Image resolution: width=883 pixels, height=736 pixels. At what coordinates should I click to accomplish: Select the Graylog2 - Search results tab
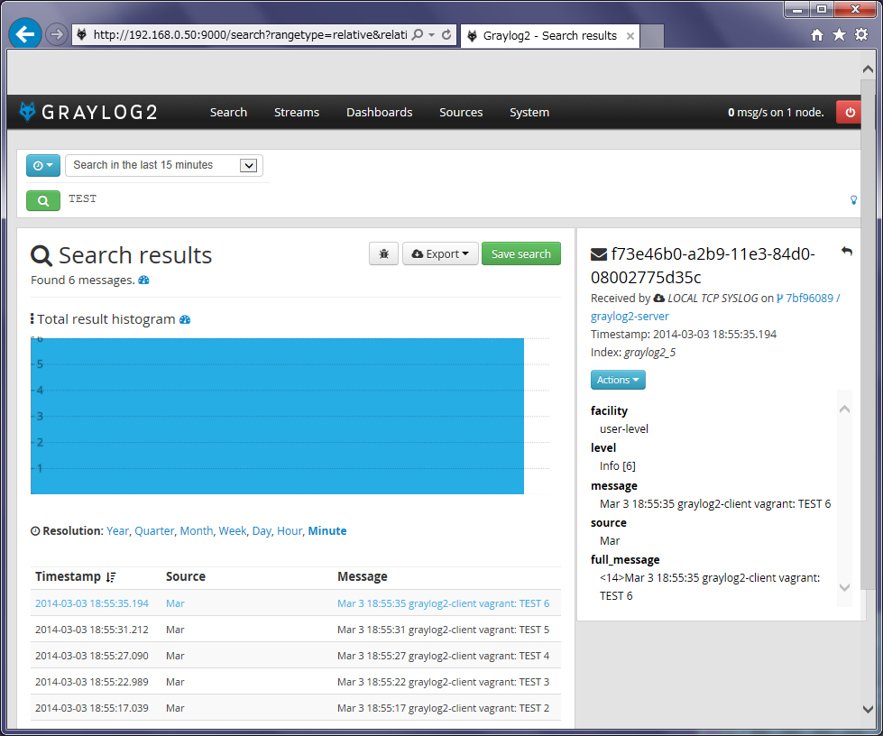click(x=550, y=36)
